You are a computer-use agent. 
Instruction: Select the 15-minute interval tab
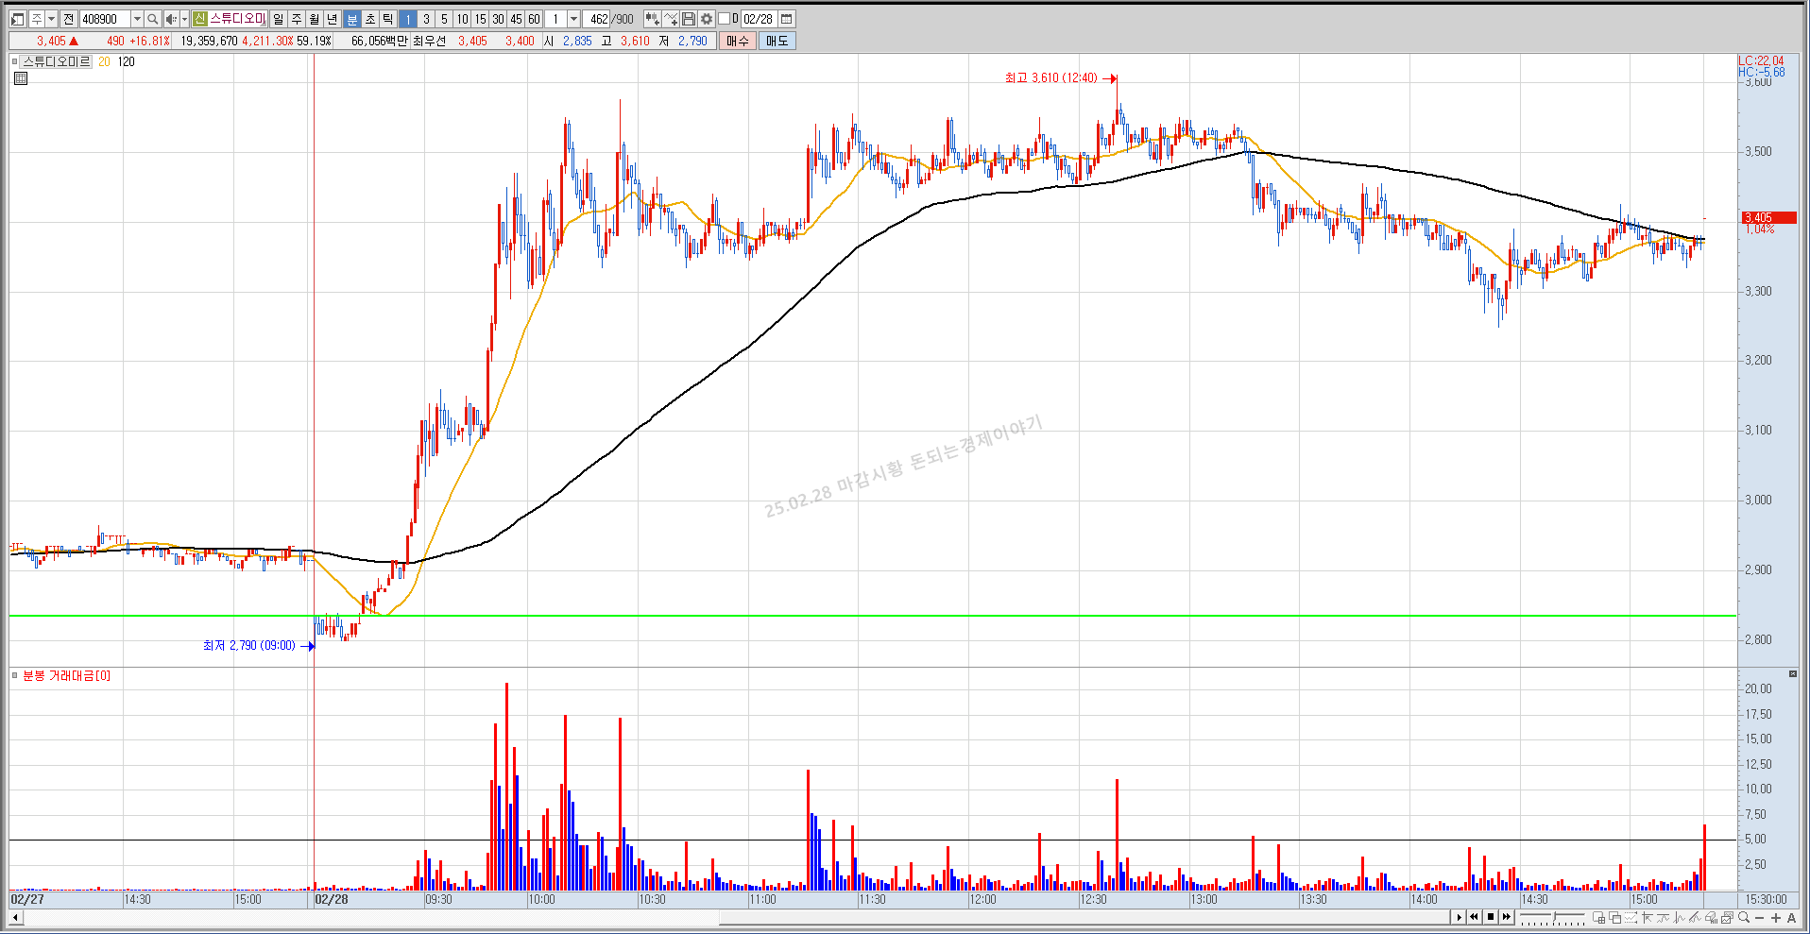480,19
